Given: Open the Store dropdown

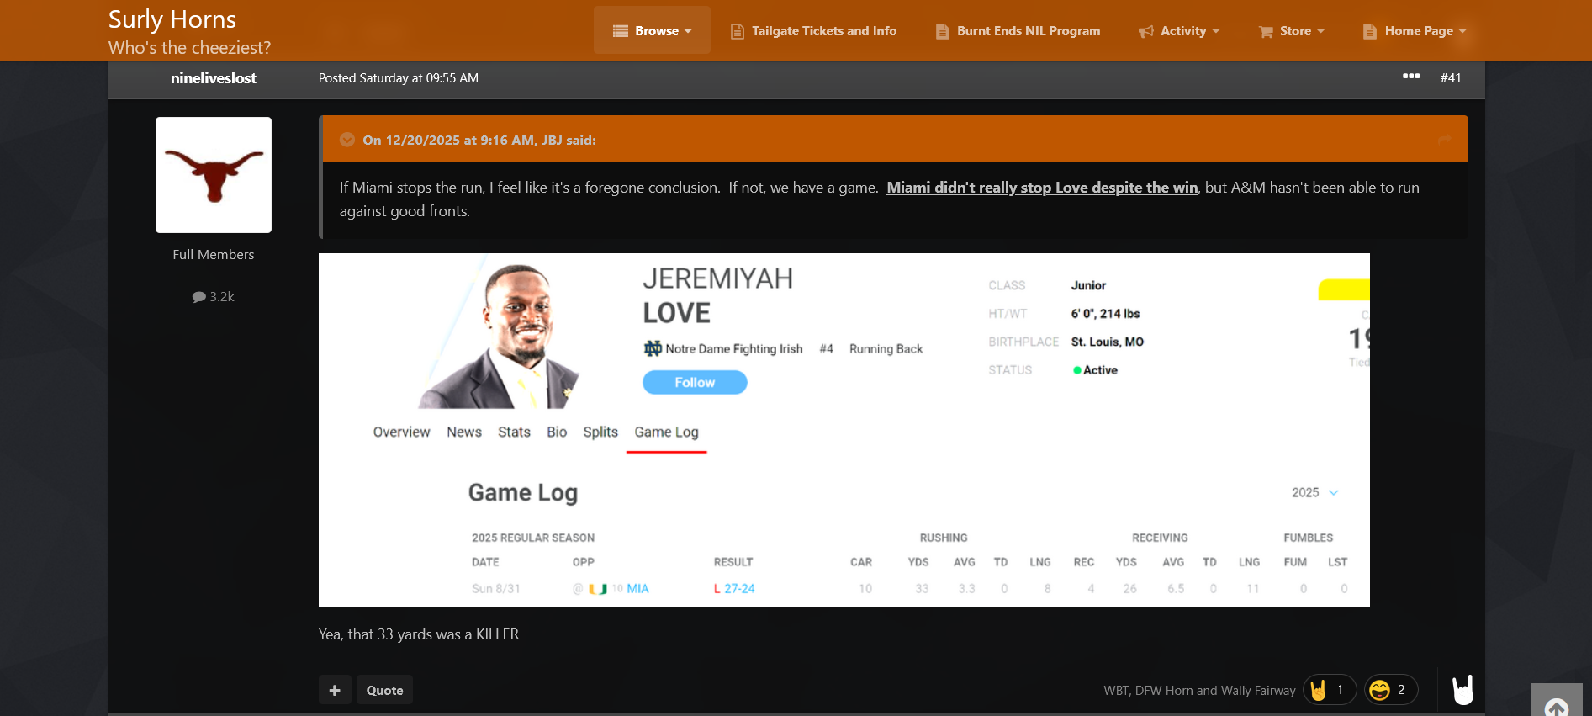Looking at the screenshot, I should pyautogui.click(x=1292, y=31).
